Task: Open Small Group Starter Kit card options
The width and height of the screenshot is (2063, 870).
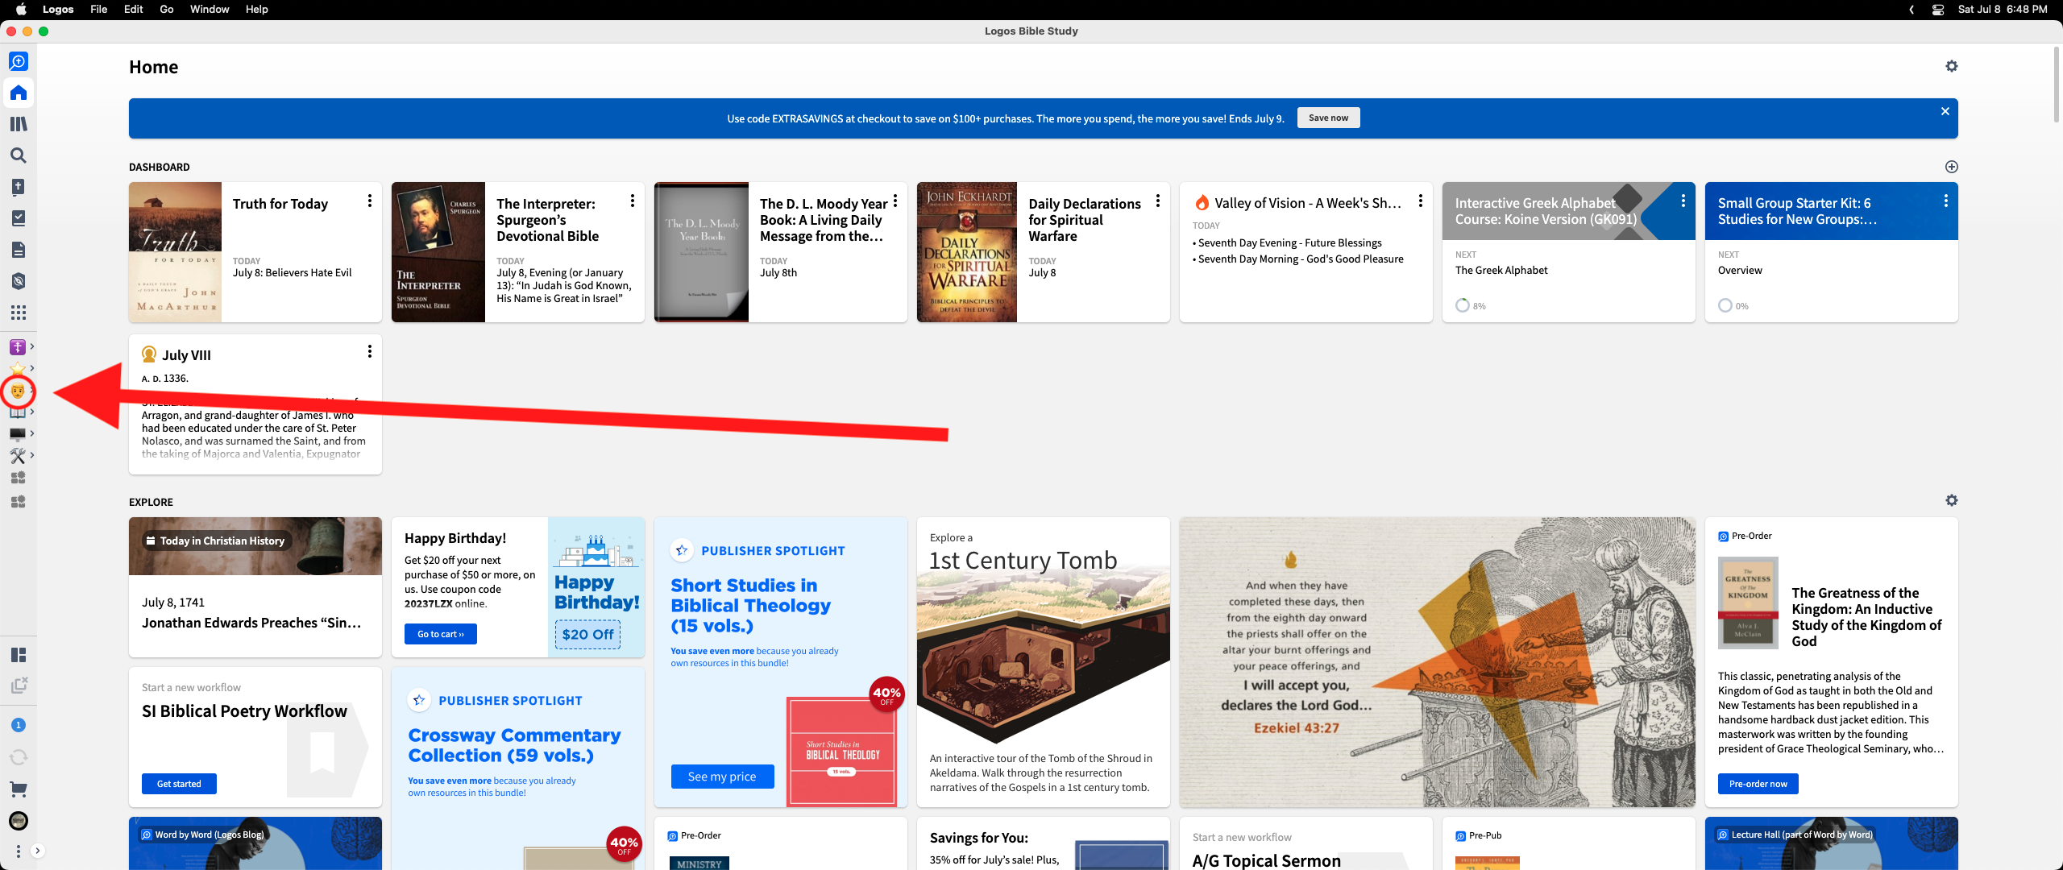Action: [1945, 201]
